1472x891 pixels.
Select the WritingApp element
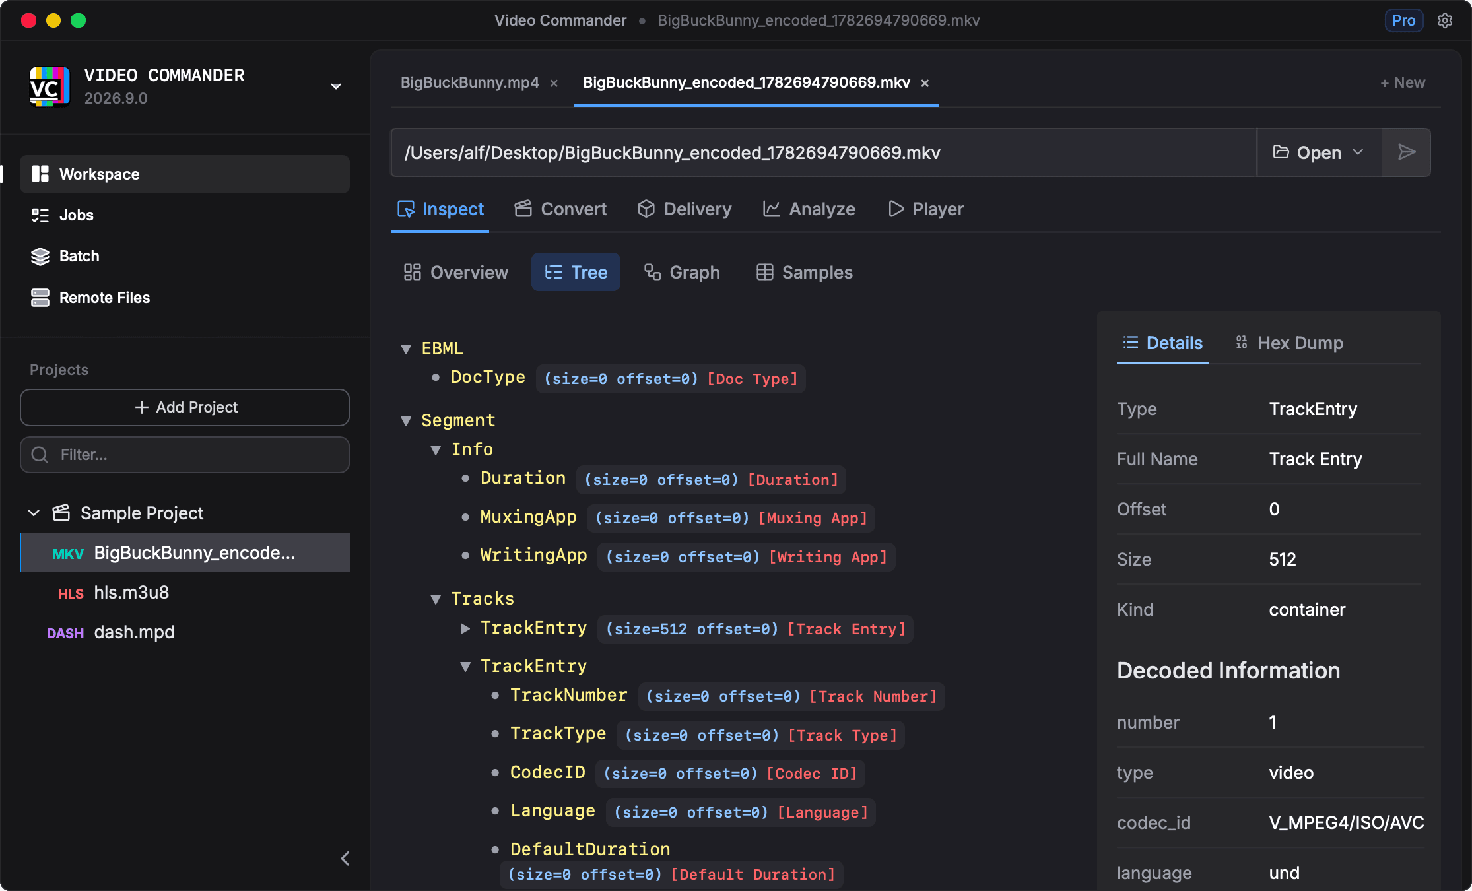pos(533,556)
